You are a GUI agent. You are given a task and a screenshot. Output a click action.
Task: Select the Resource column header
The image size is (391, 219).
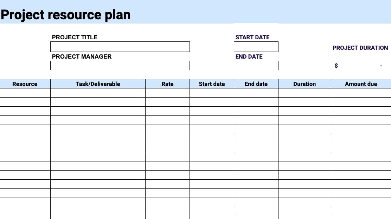click(25, 84)
